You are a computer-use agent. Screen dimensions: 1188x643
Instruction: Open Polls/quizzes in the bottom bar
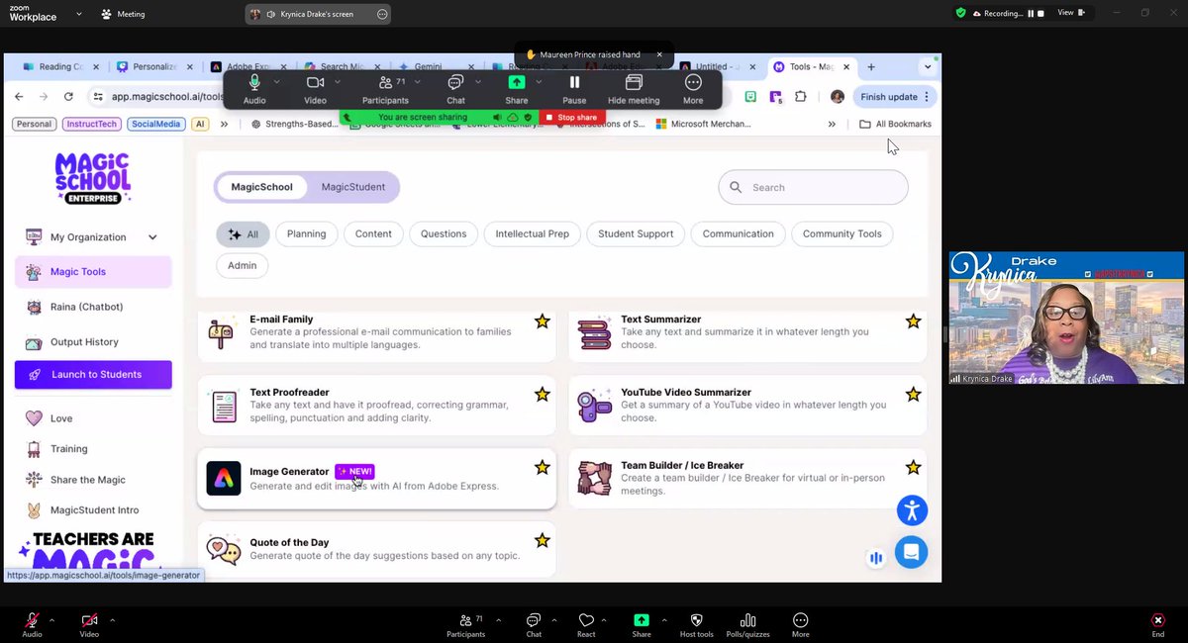click(747, 625)
